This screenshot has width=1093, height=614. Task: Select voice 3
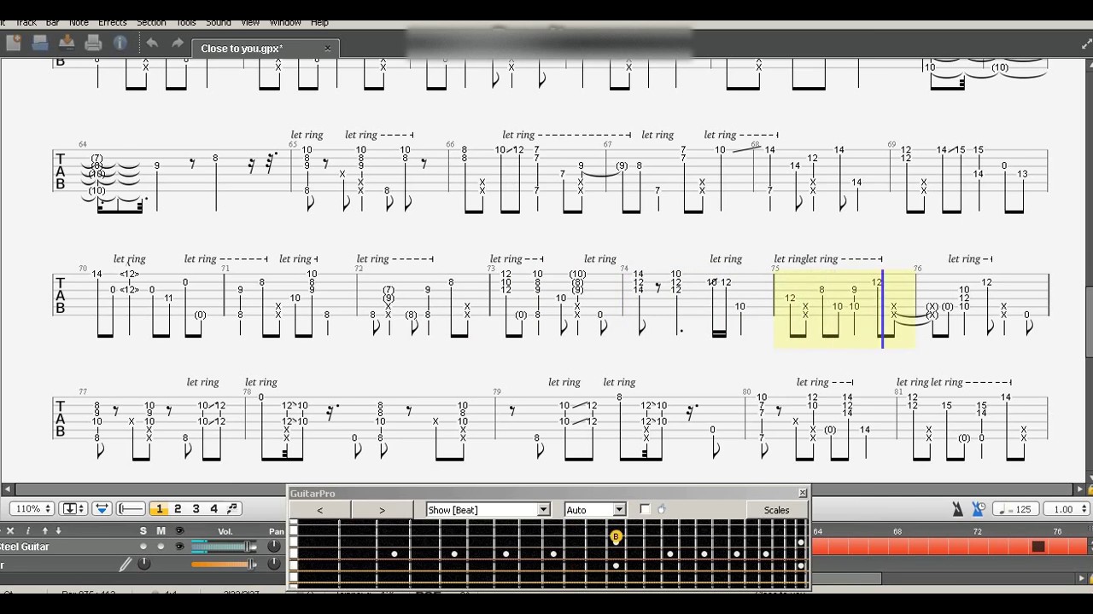click(x=196, y=509)
